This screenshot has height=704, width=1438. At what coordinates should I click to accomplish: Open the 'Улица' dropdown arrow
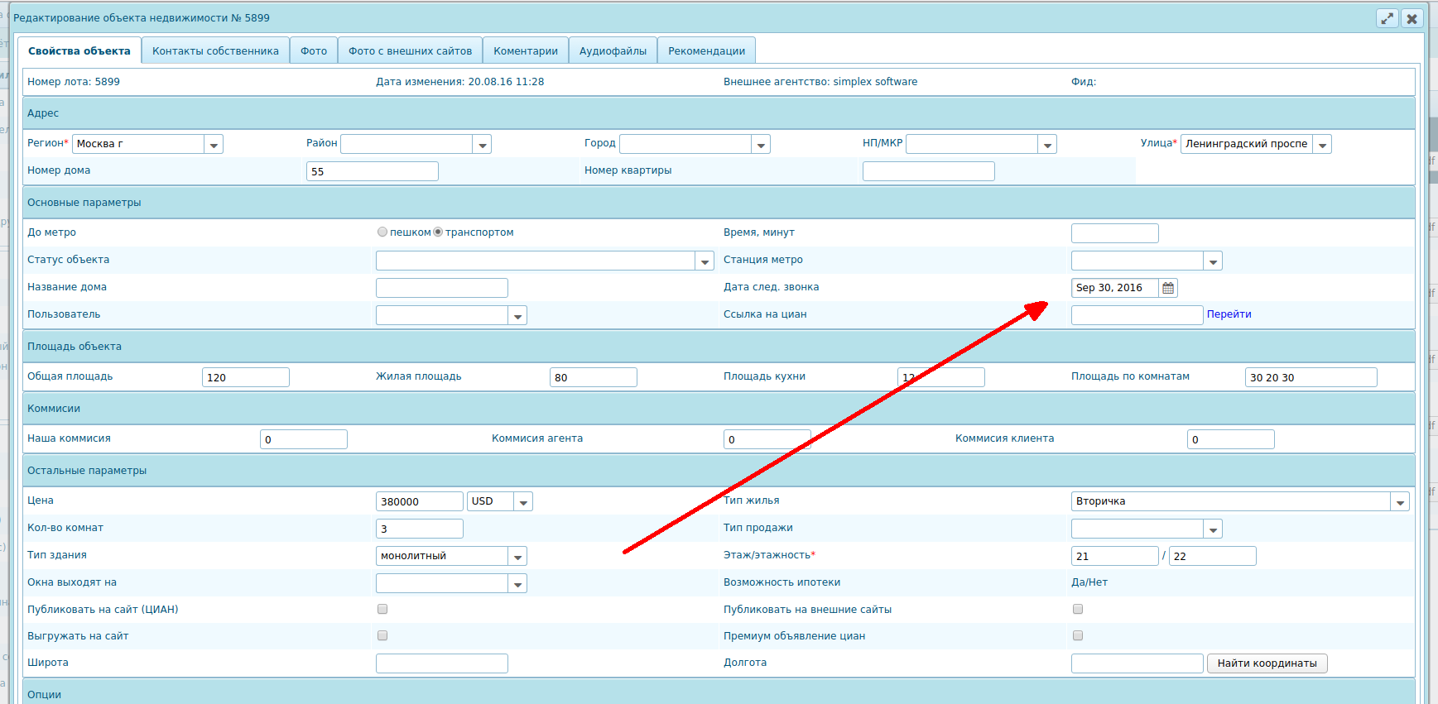tap(1322, 145)
